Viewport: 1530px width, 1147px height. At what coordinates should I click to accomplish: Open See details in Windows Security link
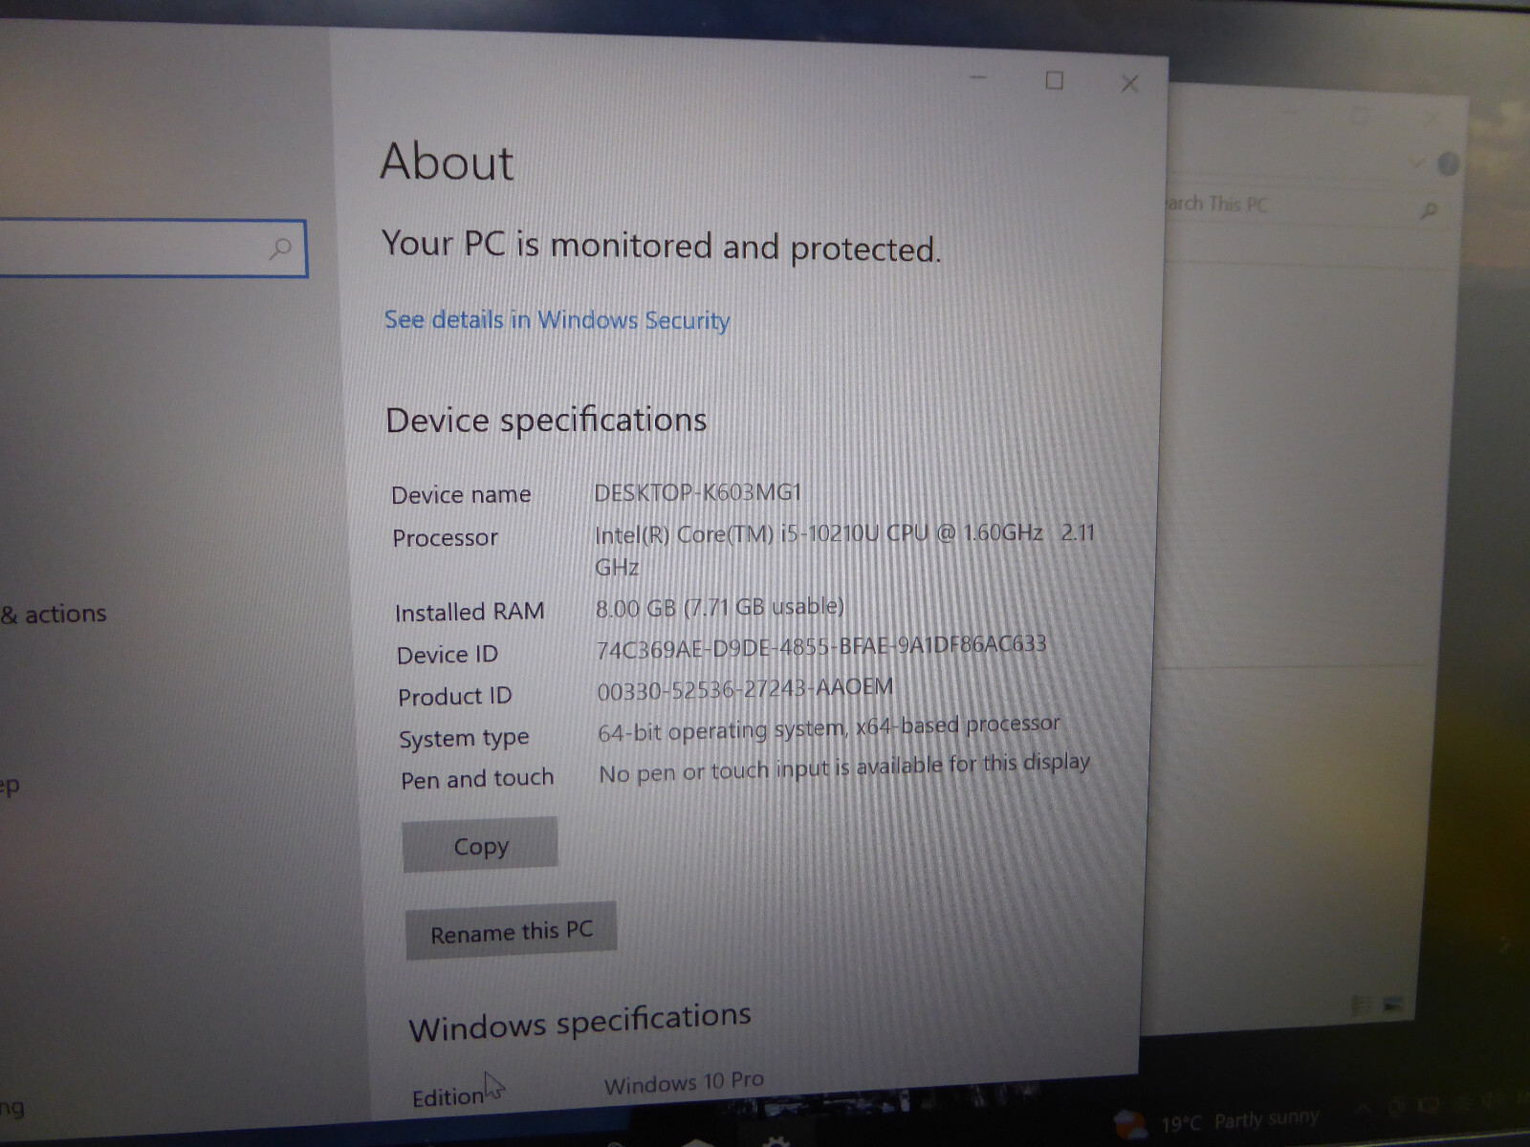tap(557, 319)
